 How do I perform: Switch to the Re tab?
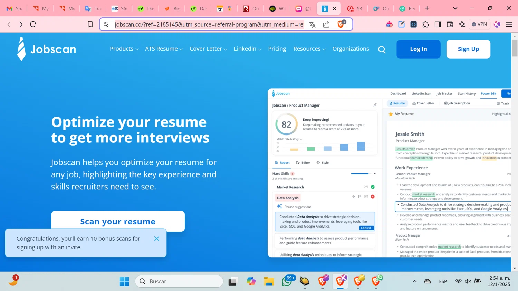(x=407, y=9)
